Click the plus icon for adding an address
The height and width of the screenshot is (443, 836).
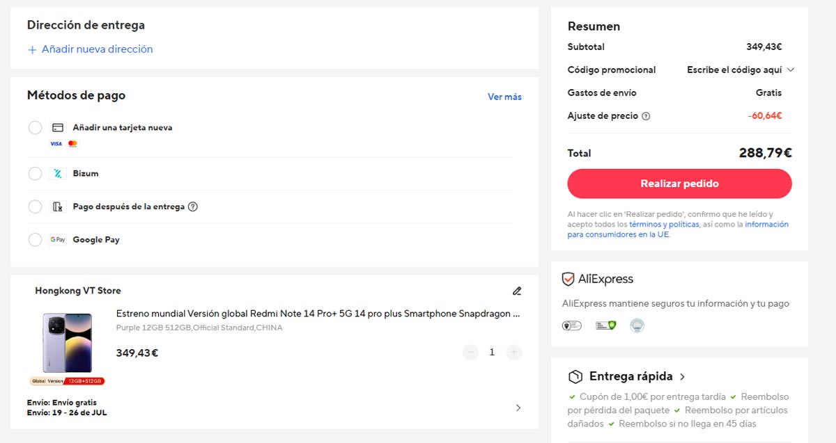click(x=31, y=50)
